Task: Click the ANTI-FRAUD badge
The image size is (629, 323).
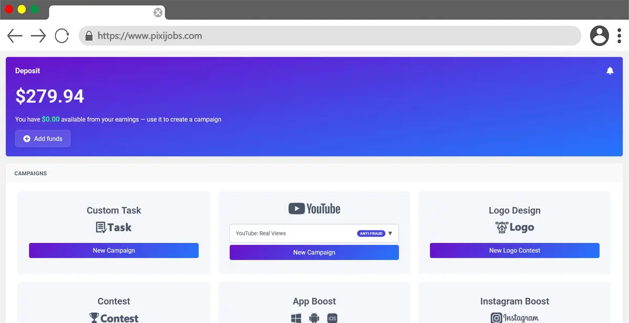Action: pos(371,233)
